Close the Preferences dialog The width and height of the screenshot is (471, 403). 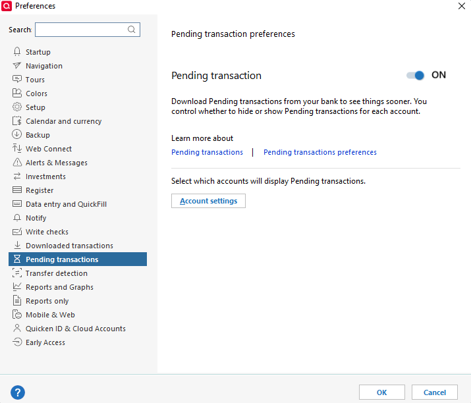pos(462,6)
